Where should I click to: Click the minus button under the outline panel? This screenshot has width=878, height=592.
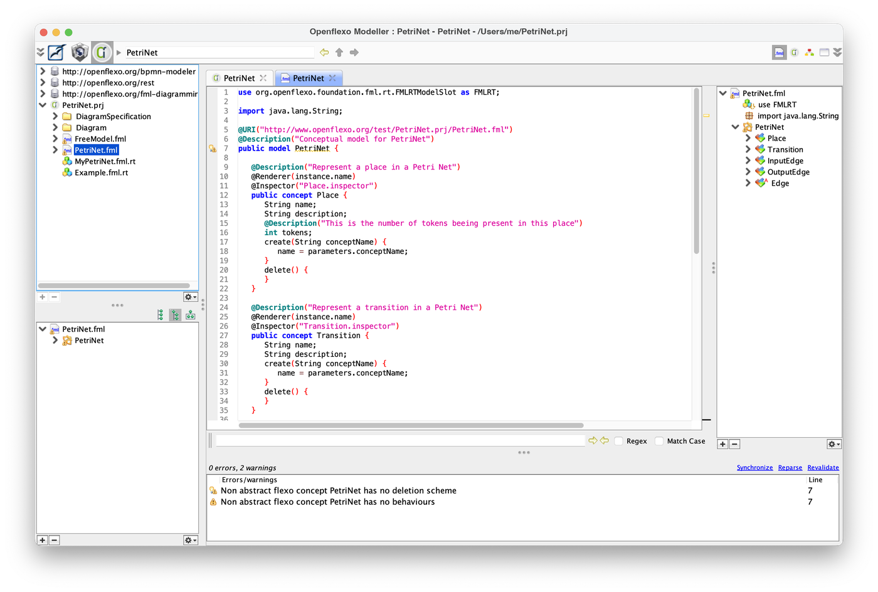click(x=735, y=444)
